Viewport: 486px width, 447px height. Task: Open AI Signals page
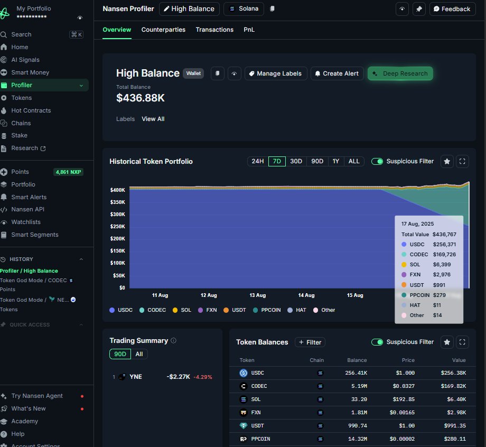25,60
